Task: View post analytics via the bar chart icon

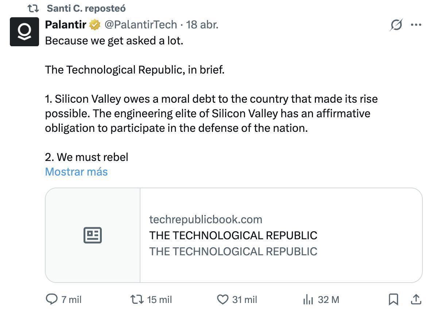Action: (x=309, y=299)
